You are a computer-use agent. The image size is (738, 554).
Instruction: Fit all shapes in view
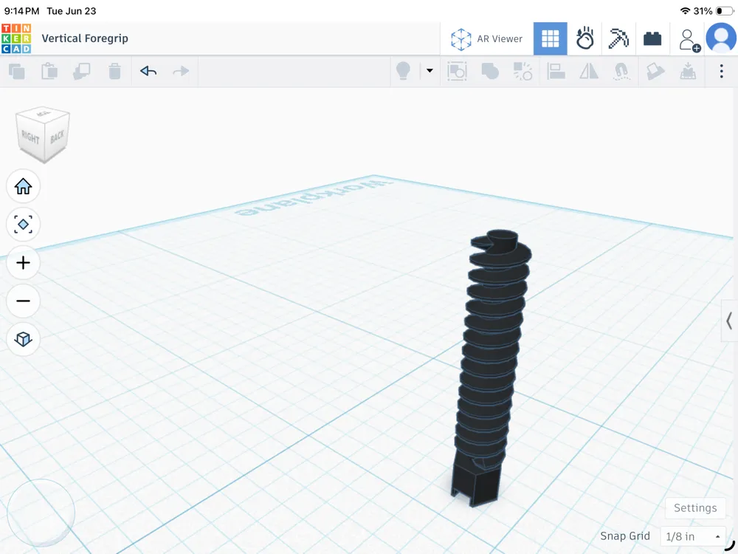click(23, 225)
